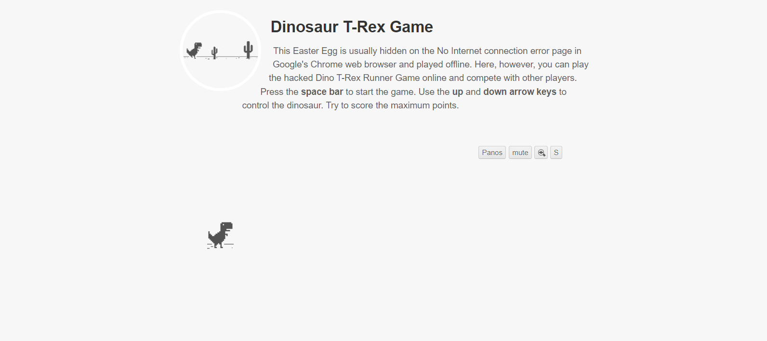Click the small cactus in the logo
Screen dimensions: 767x341
215,51
